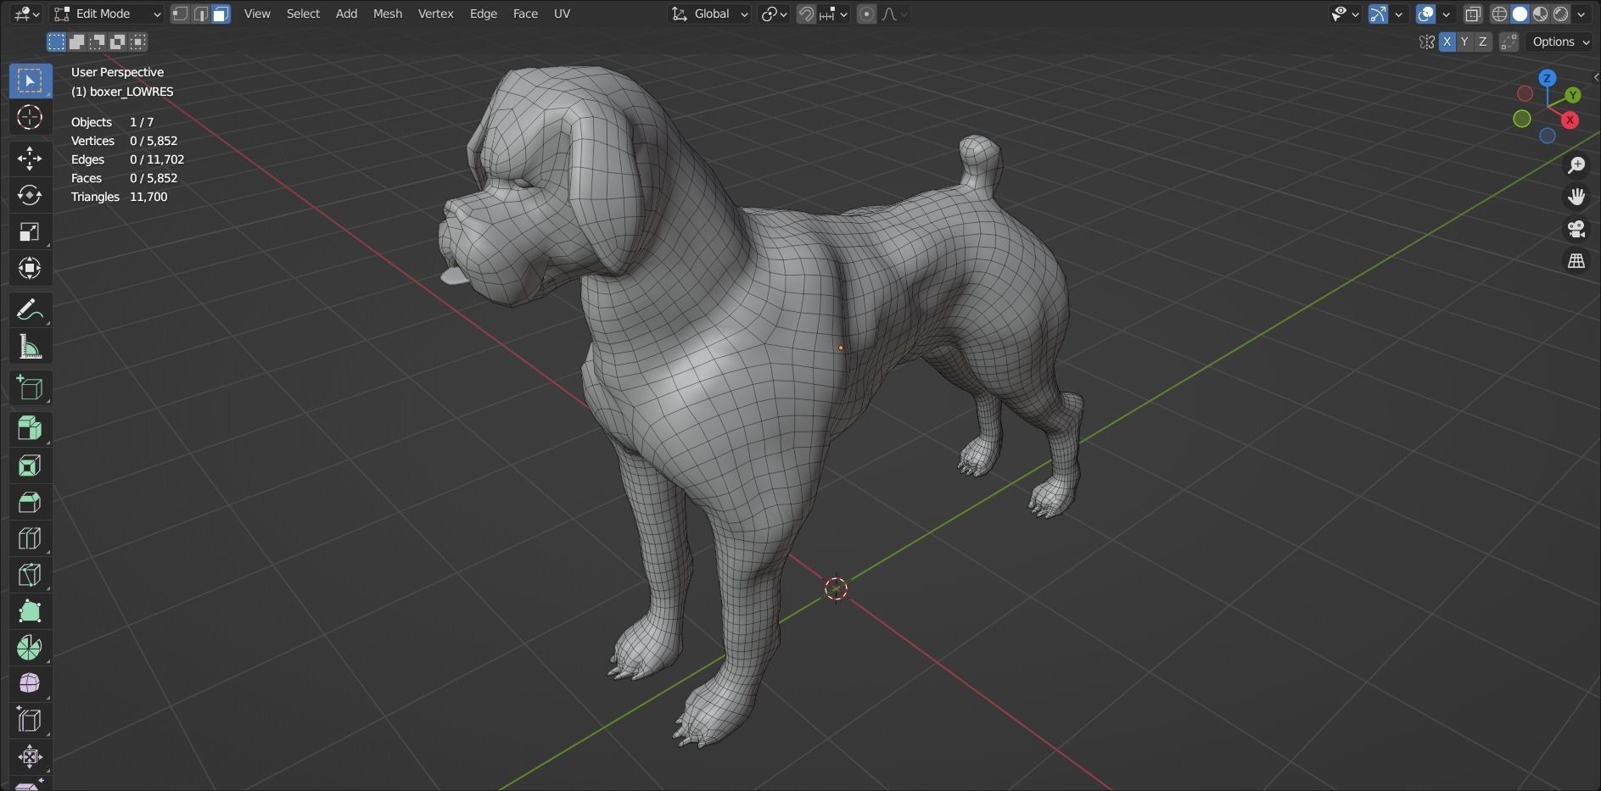1601x791 pixels.
Task: Expand the gizmo options dropdown arrow
Action: [1398, 14]
